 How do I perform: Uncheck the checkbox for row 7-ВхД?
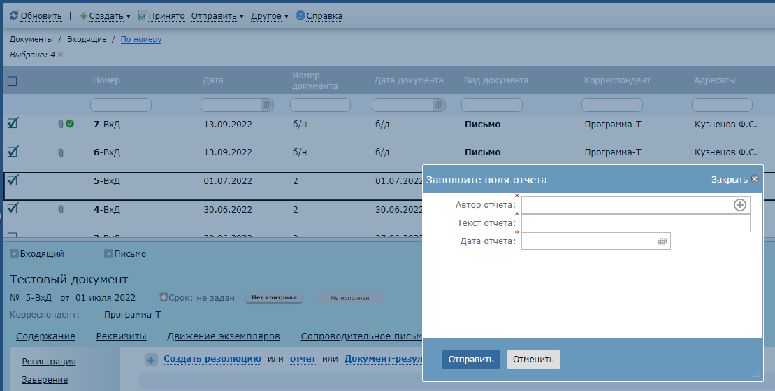coord(13,122)
